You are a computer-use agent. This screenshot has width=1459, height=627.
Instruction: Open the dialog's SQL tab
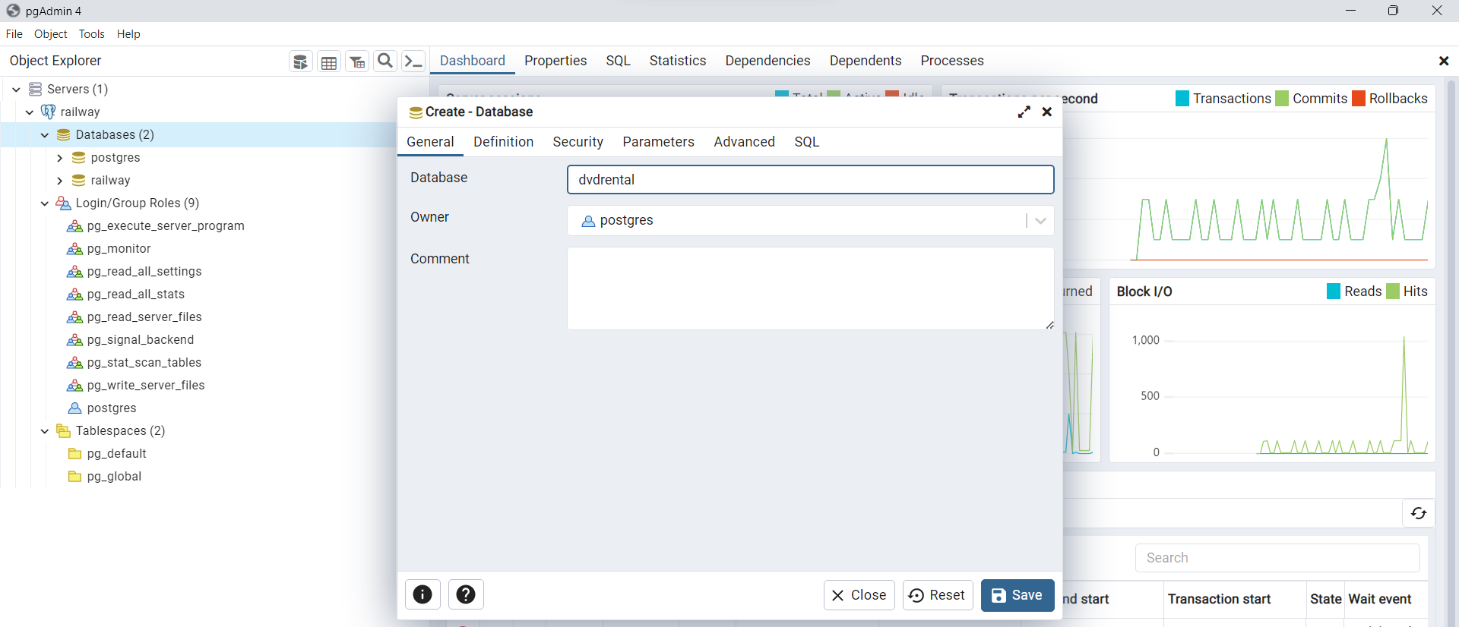pyautogui.click(x=806, y=142)
